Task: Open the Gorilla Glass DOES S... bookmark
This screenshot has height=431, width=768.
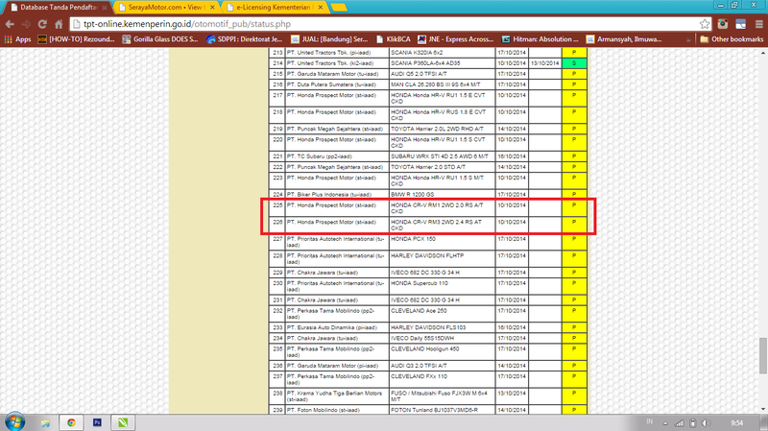Action: (x=160, y=39)
